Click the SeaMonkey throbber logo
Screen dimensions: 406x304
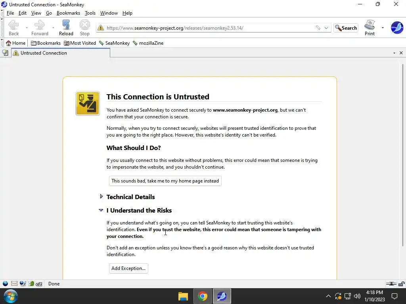click(397, 28)
